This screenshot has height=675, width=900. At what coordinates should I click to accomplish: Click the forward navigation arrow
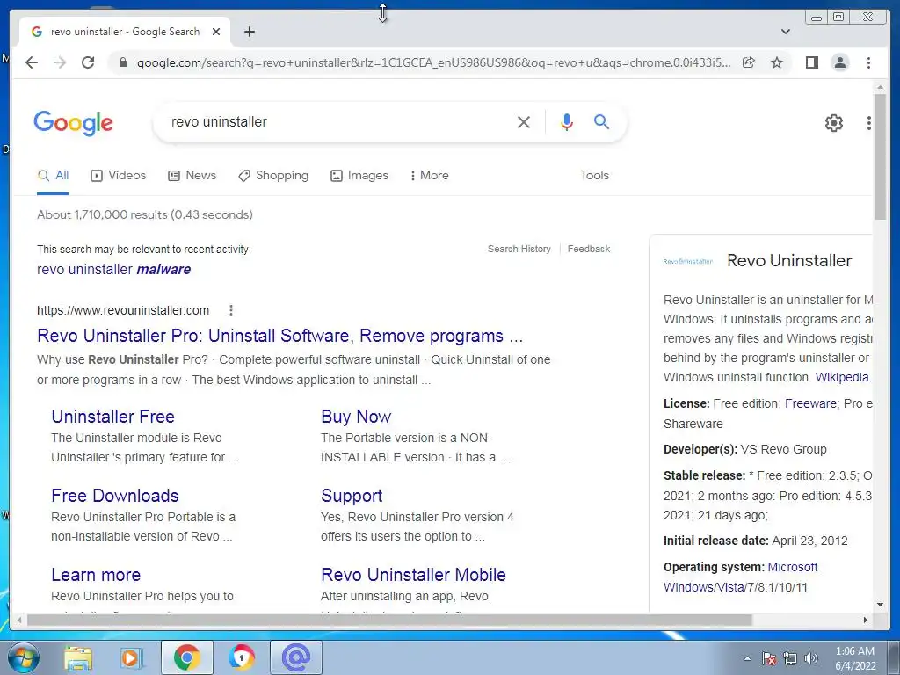(x=60, y=62)
